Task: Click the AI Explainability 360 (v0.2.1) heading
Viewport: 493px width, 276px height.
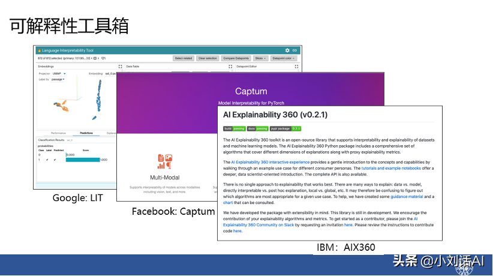Action: [275, 115]
